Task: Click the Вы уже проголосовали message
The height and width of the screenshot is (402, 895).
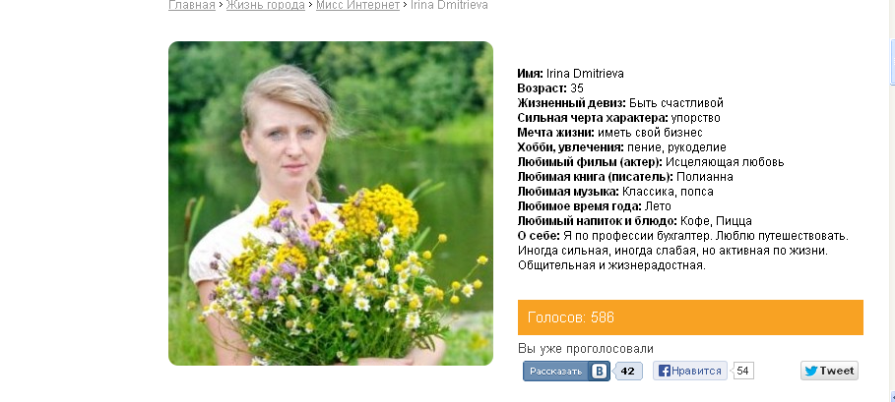Action: click(x=586, y=349)
